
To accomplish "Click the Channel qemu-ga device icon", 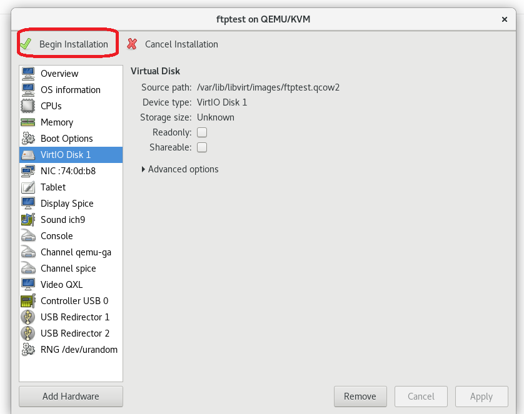I will [x=28, y=252].
